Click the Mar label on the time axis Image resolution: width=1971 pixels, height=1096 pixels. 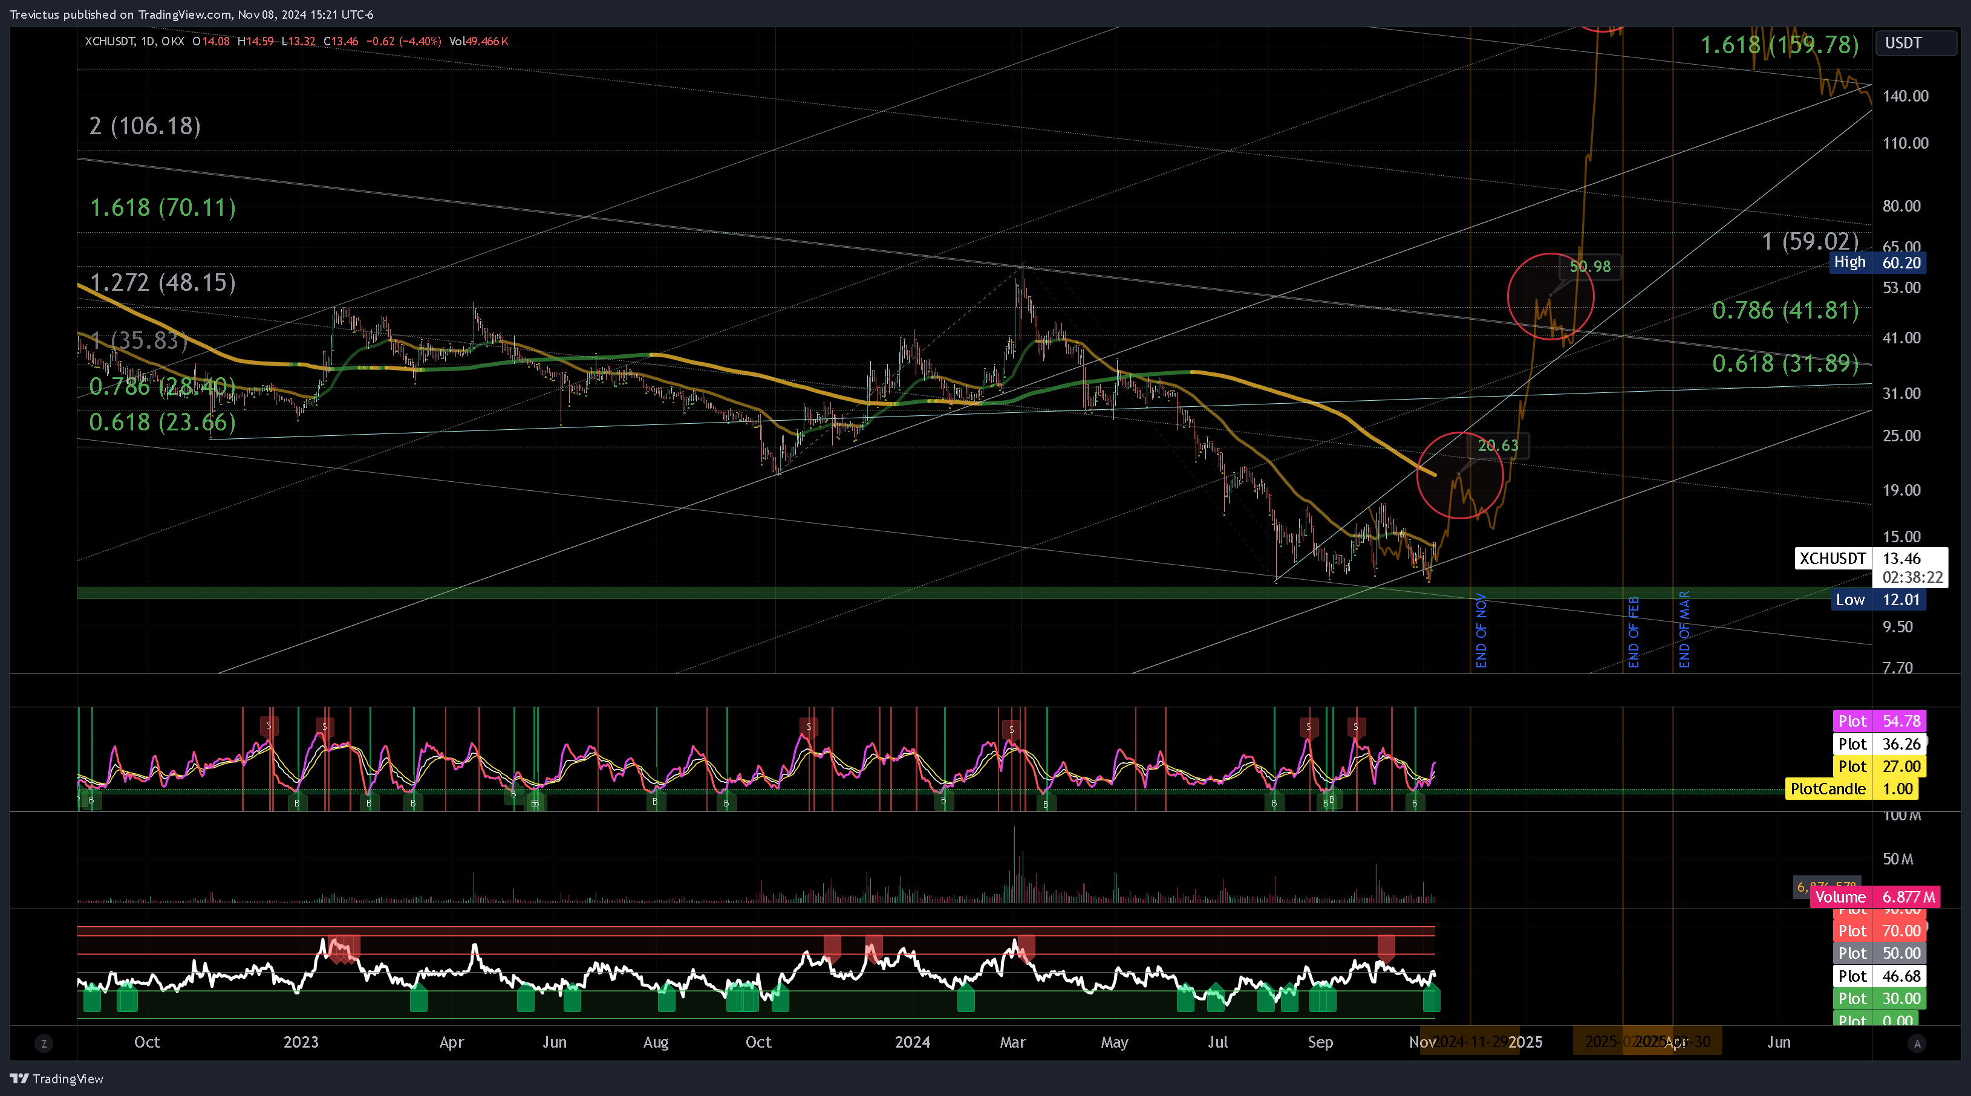click(1012, 1042)
